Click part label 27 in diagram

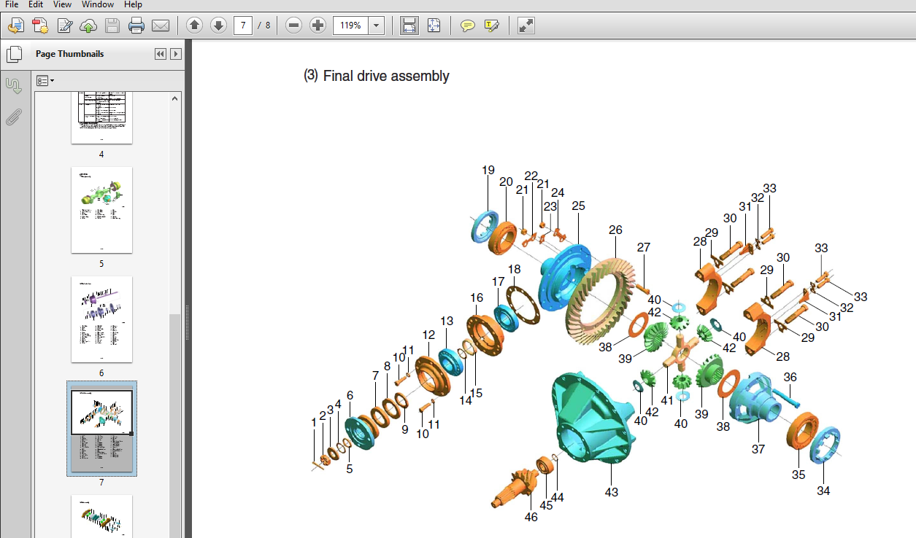(x=643, y=247)
